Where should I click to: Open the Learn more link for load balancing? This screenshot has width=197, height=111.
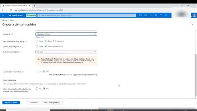(82, 84)
